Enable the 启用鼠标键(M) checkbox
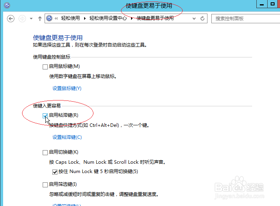 coord(45,67)
